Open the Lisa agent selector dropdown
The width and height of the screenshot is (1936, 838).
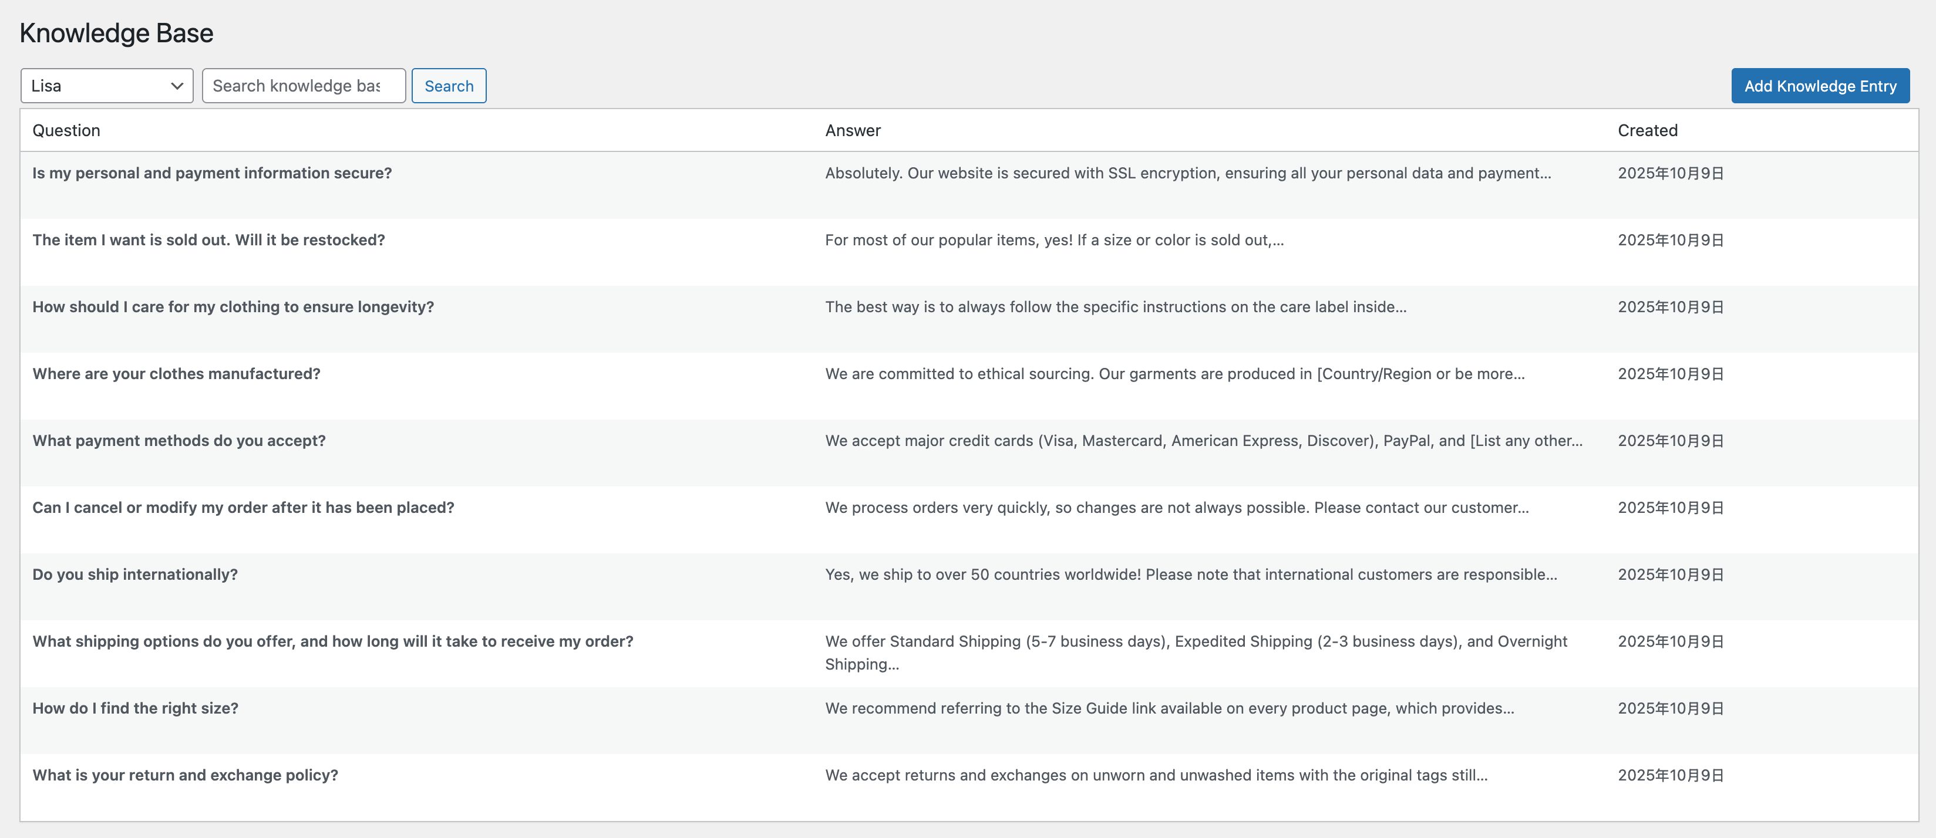107,85
